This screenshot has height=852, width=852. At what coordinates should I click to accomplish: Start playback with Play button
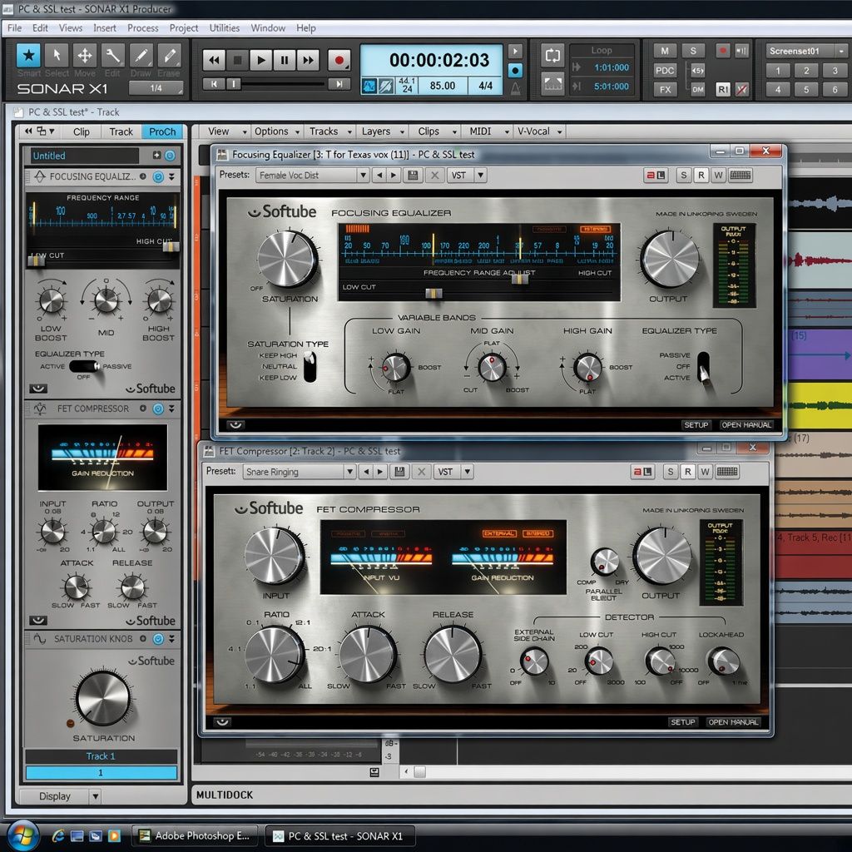260,60
